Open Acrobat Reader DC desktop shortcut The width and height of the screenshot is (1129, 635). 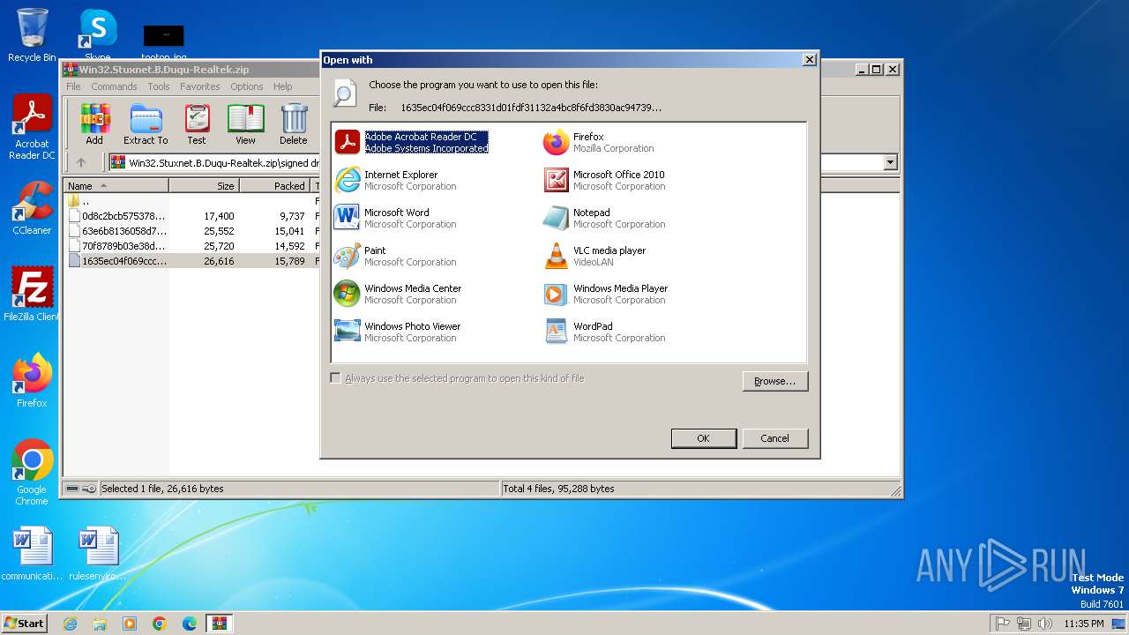click(32, 128)
